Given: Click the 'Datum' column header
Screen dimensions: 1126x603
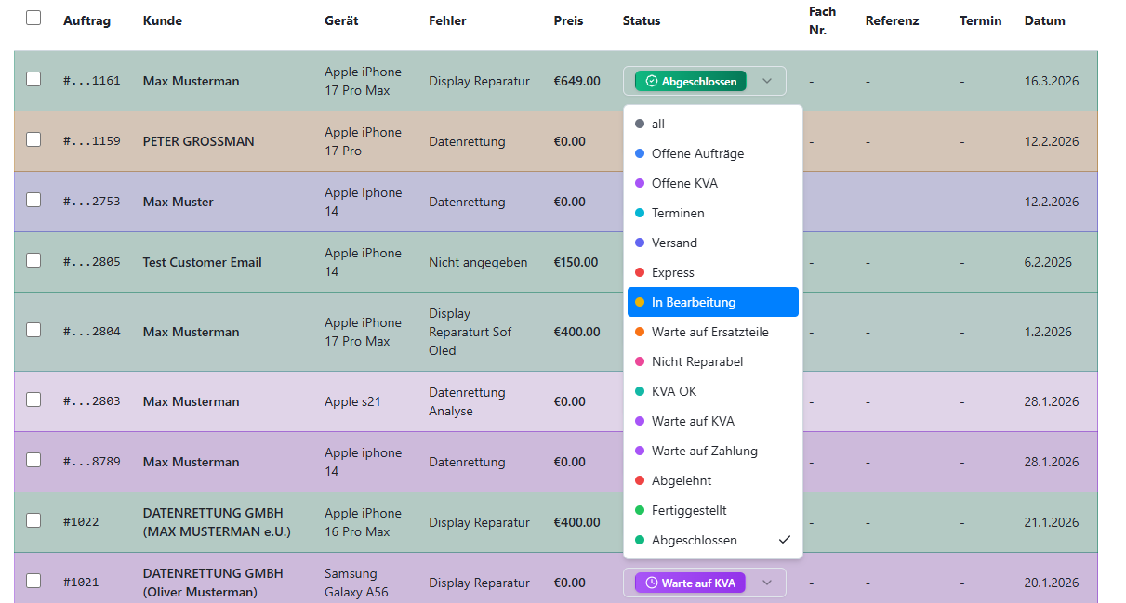Looking at the screenshot, I should point(1045,20).
